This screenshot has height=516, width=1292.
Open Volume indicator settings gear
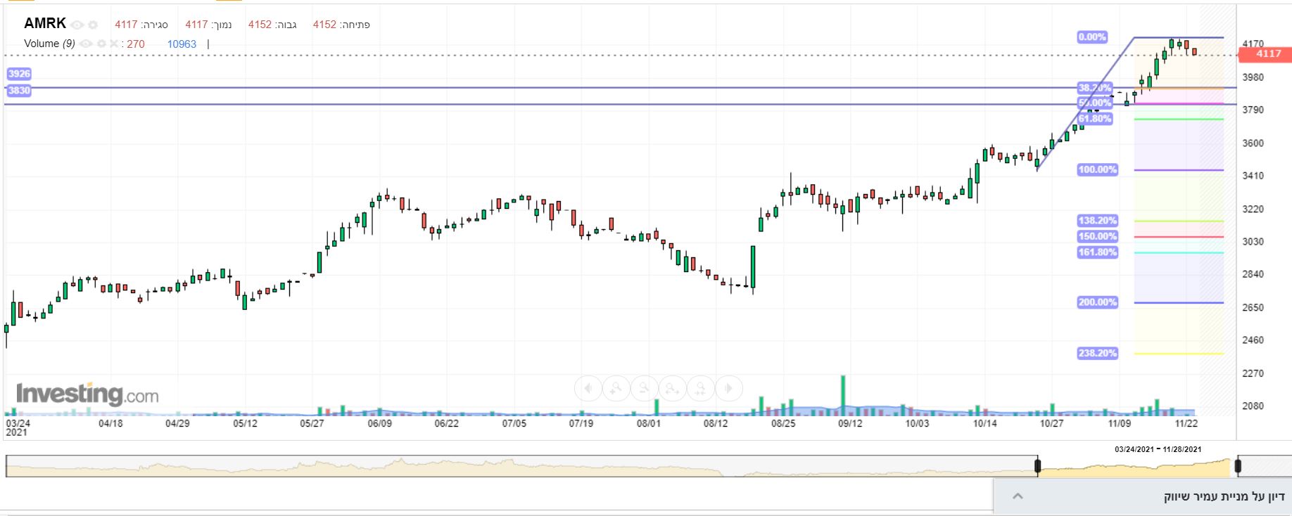point(102,44)
